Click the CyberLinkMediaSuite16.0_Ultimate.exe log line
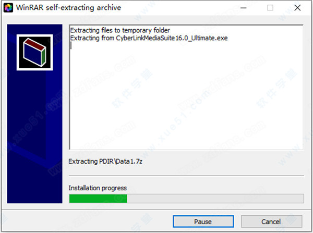 tap(149, 38)
